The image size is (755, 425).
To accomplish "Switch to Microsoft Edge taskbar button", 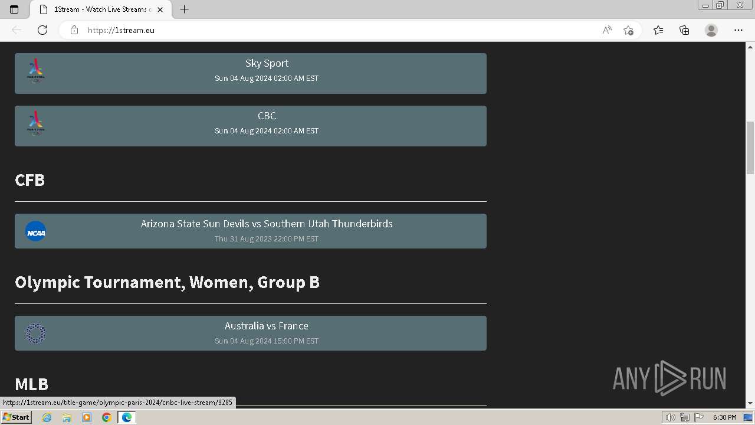I will [126, 417].
